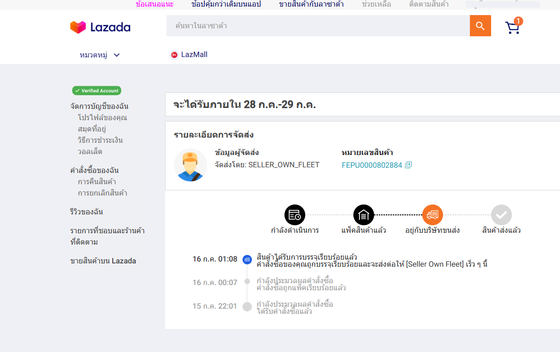Copy tracking number with copy icon

[x=409, y=165]
